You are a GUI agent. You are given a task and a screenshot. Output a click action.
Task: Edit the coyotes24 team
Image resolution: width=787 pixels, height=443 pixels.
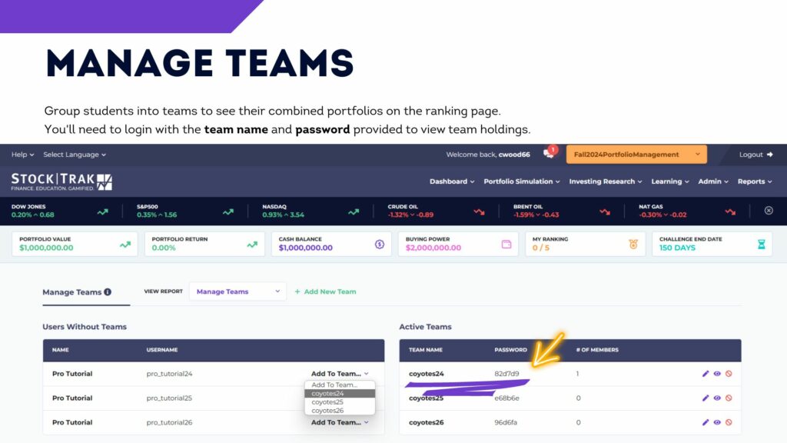(706, 374)
